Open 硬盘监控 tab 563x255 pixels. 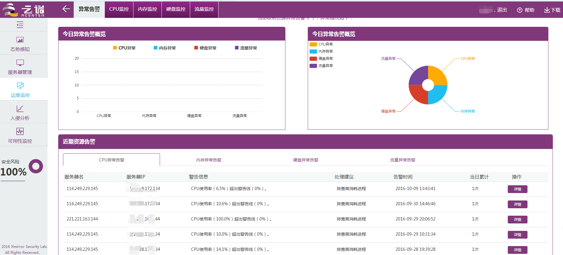click(176, 9)
